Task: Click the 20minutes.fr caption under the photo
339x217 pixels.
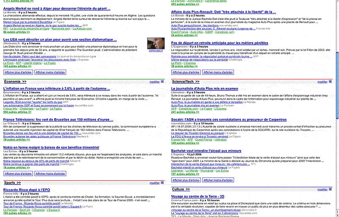Action: pyautogui.click(x=155, y=51)
